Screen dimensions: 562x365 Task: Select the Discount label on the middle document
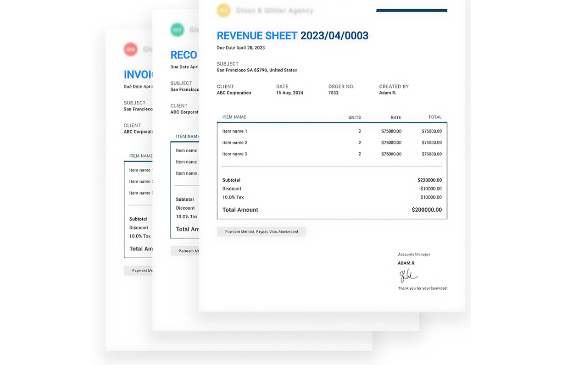click(185, 208)
